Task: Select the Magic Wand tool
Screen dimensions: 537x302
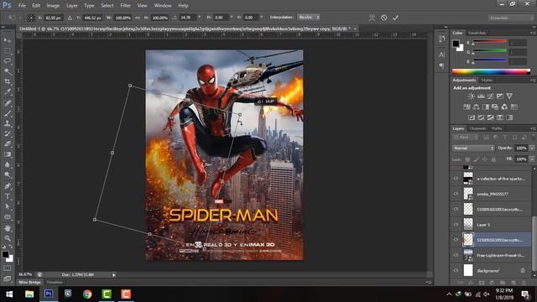Action: coord(8,71)
